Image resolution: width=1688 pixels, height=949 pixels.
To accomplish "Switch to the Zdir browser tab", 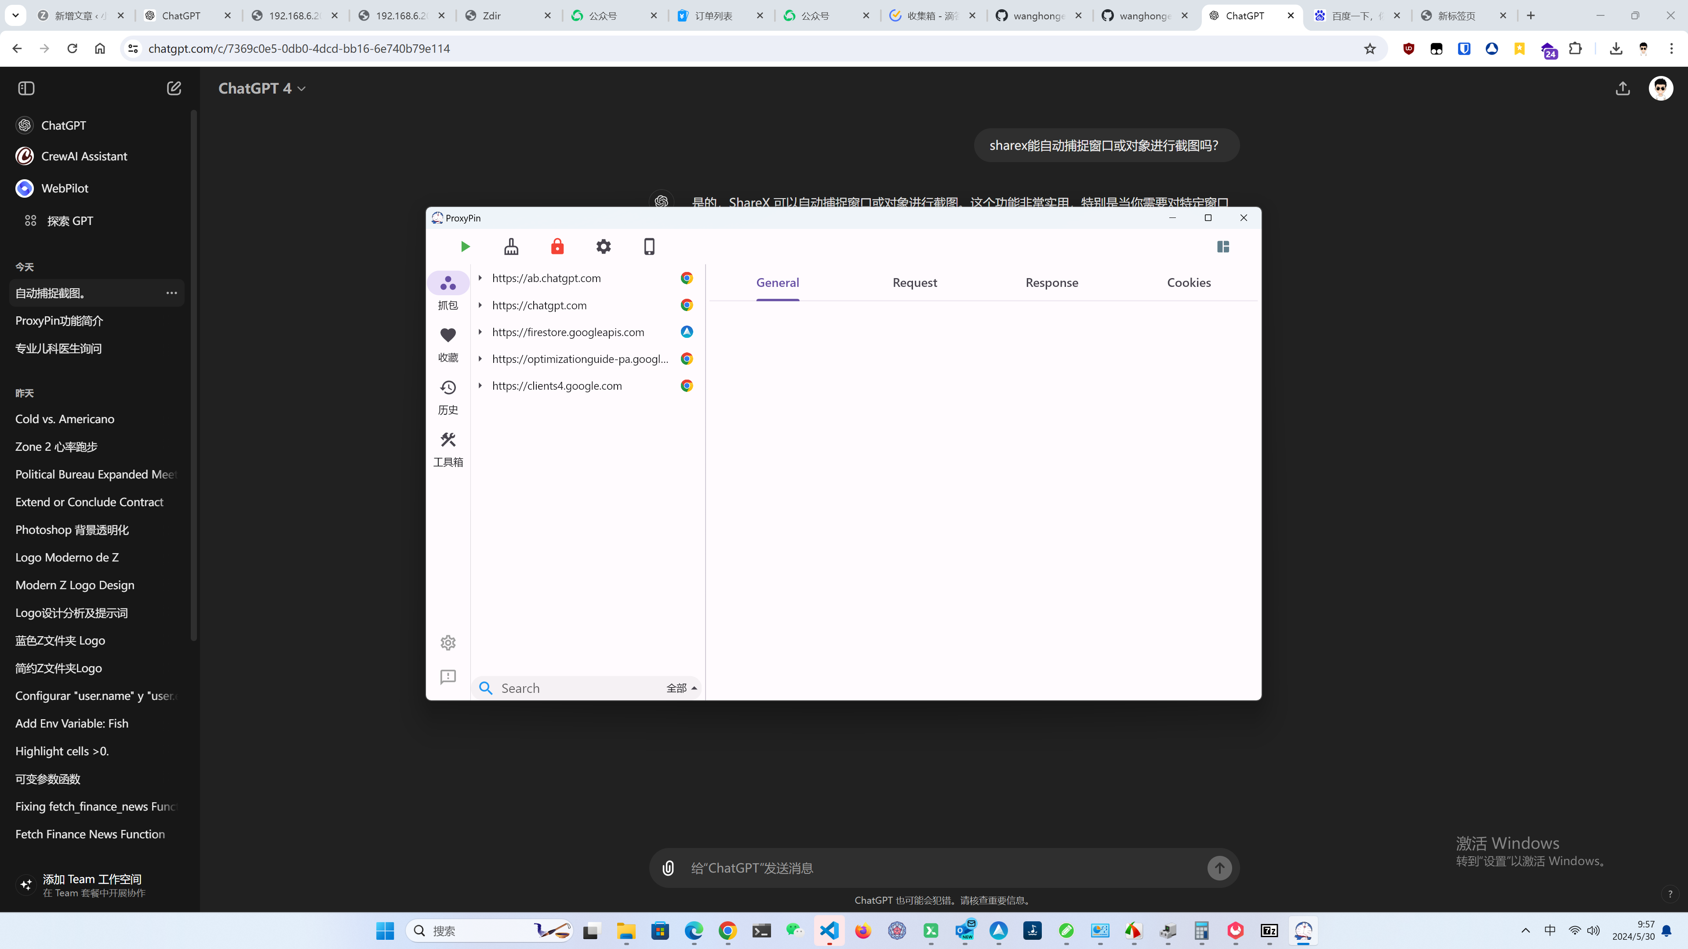I will point(508,16).
